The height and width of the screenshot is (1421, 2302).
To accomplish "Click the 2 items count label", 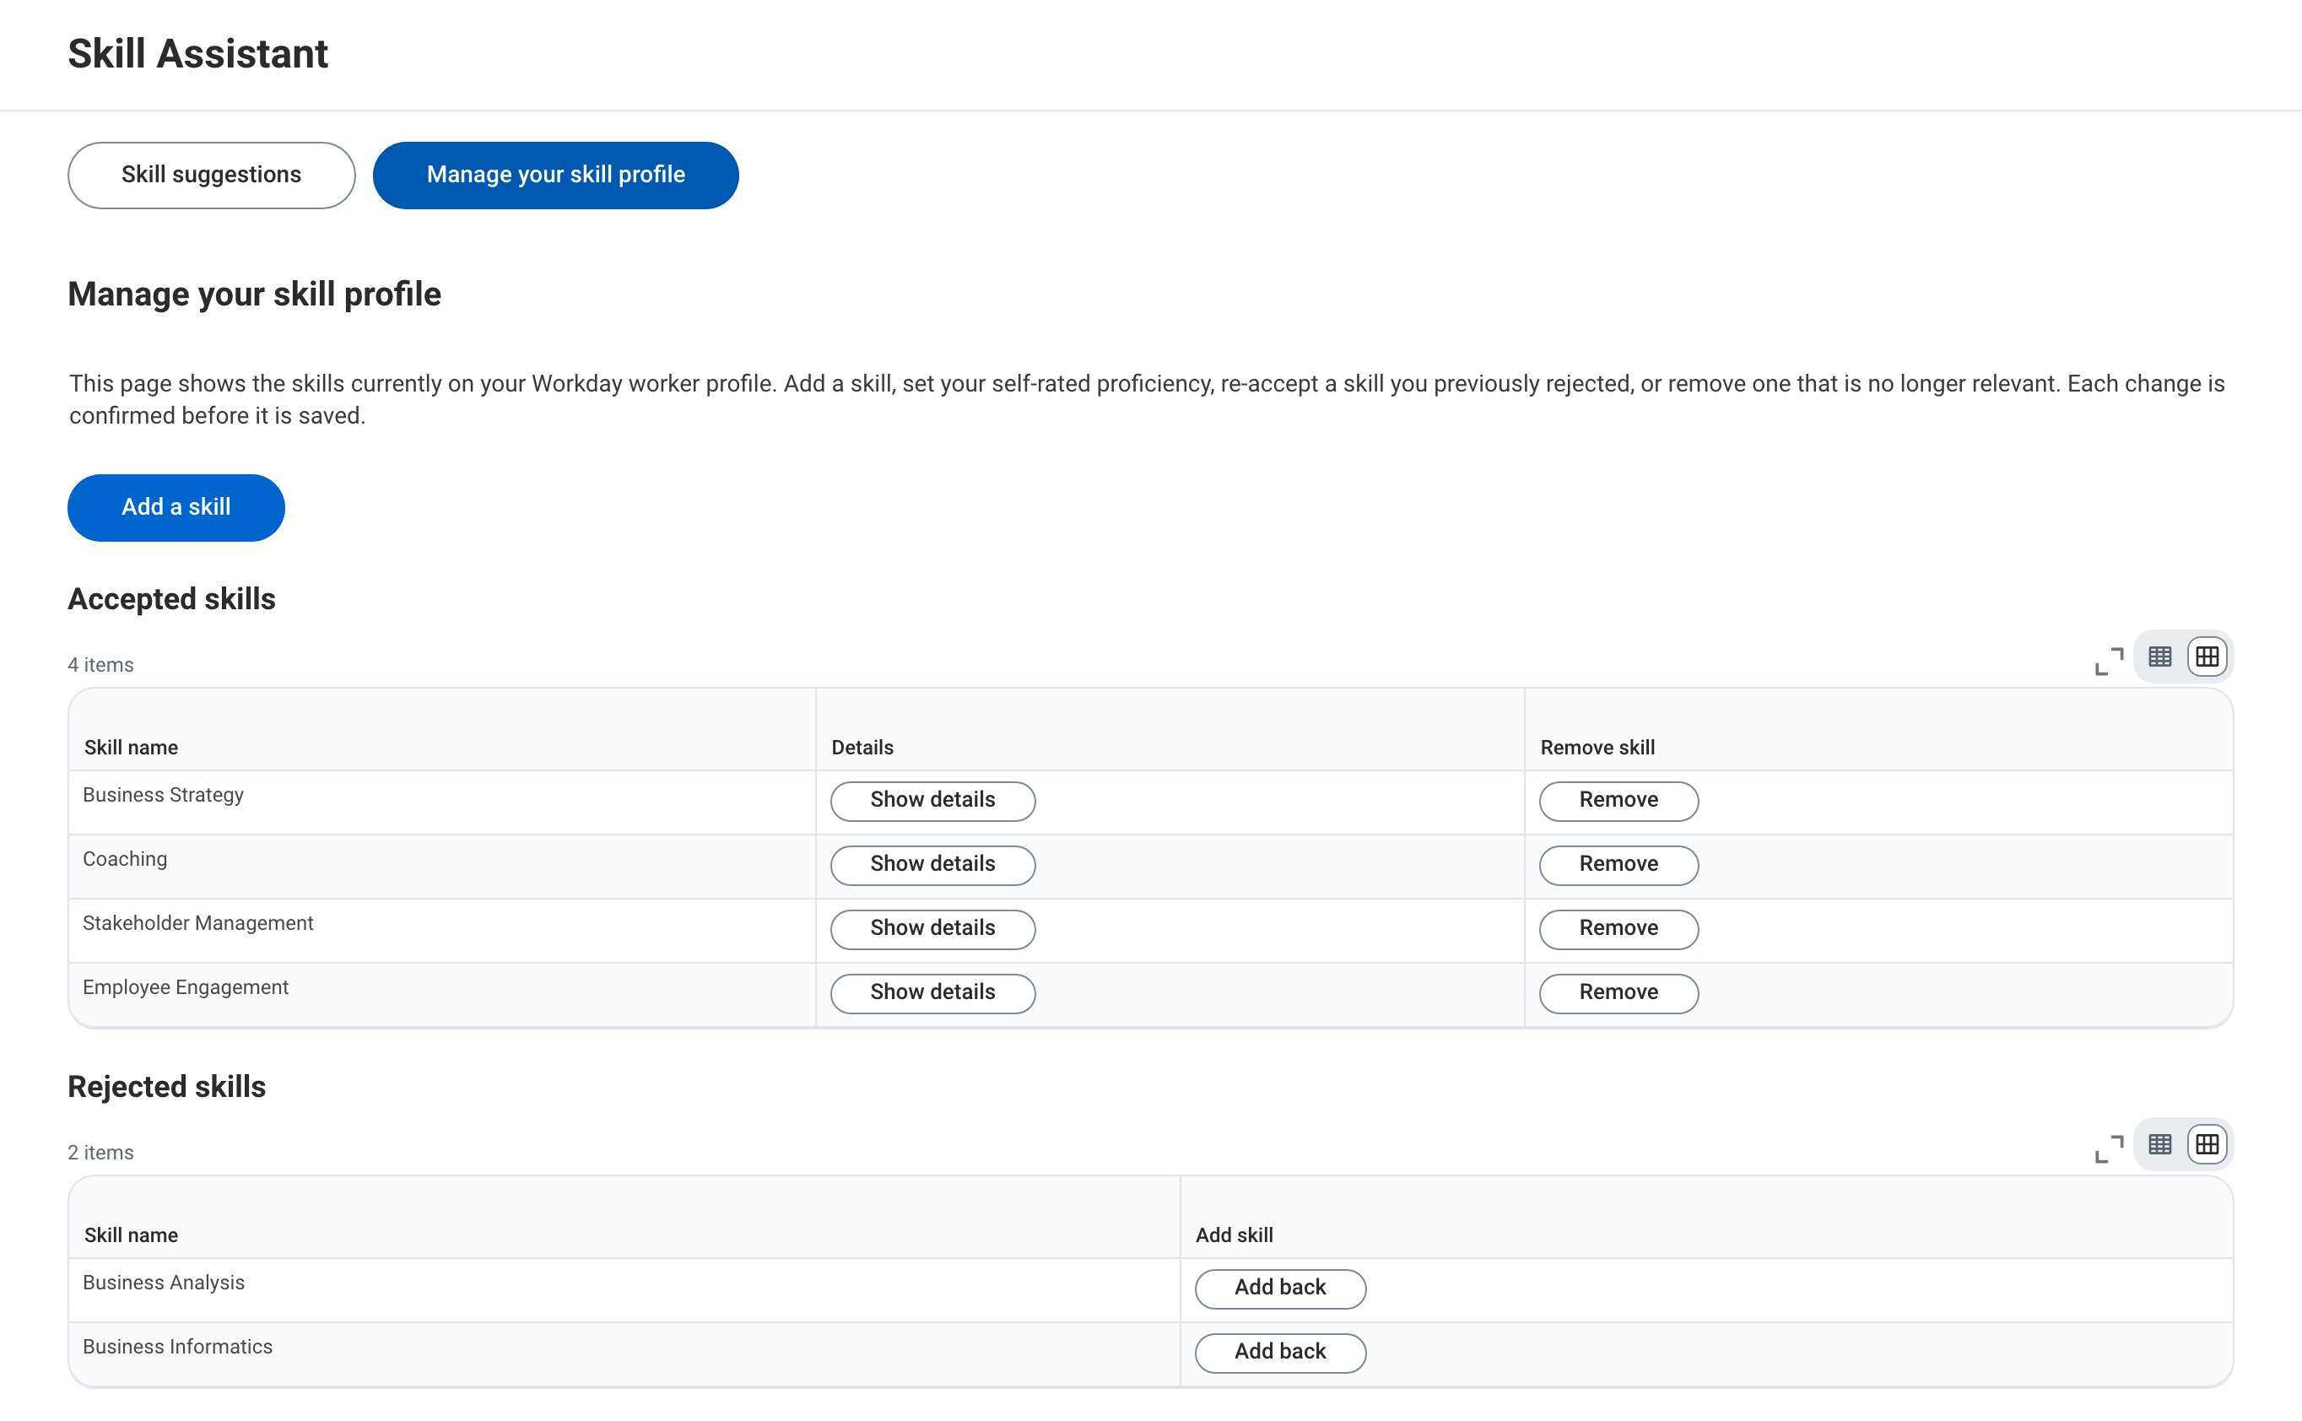I will [x=100, y=1152].
